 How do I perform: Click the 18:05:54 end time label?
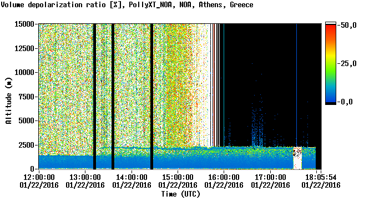pyautogui.click(x=321, y=177)
